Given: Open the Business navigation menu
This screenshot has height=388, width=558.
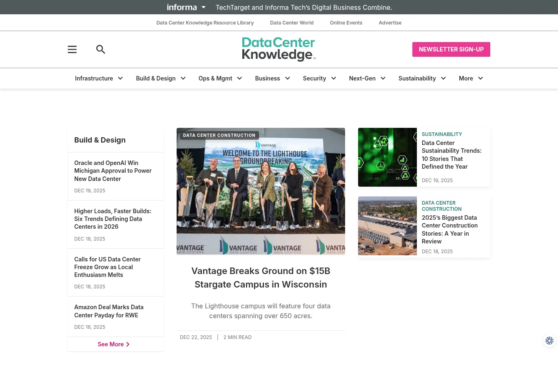Looking at the screenshot, I should [x=267, y=78].
